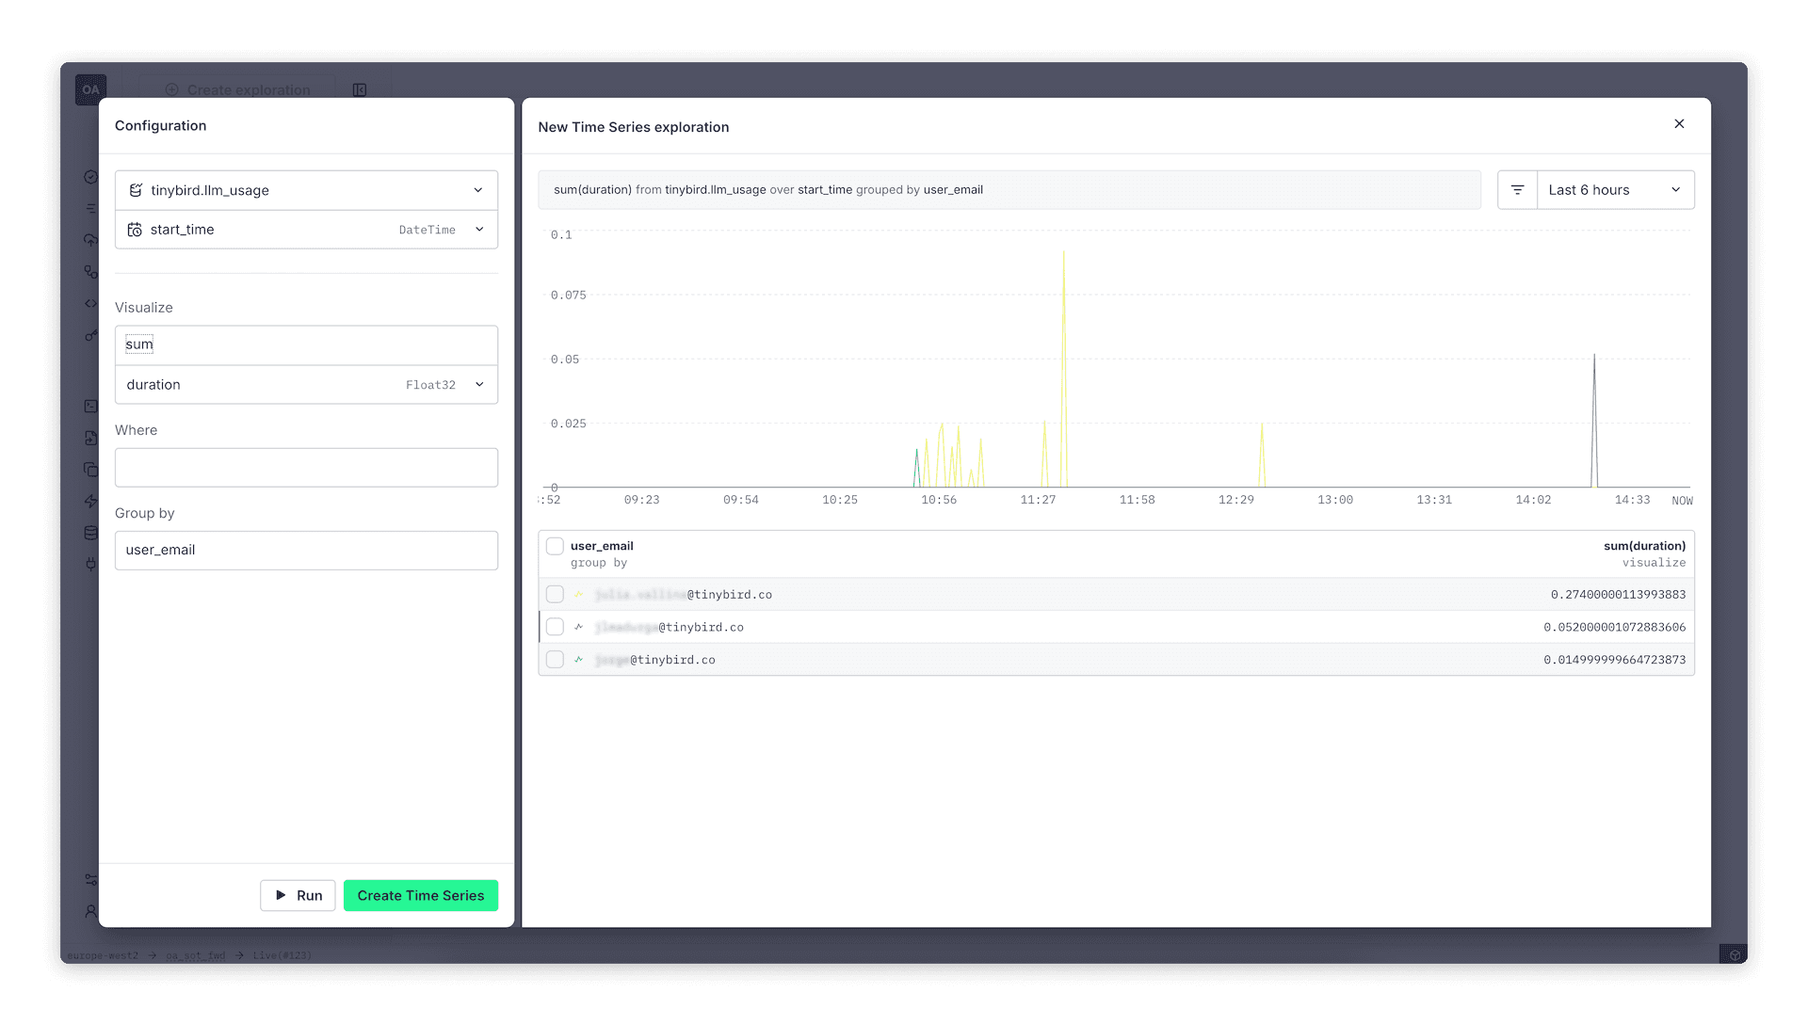Screen dimensions: 1808x1025
Task: Click the data source icon beside tinybird.llm_usage
Action: click(x=136, y=190)
